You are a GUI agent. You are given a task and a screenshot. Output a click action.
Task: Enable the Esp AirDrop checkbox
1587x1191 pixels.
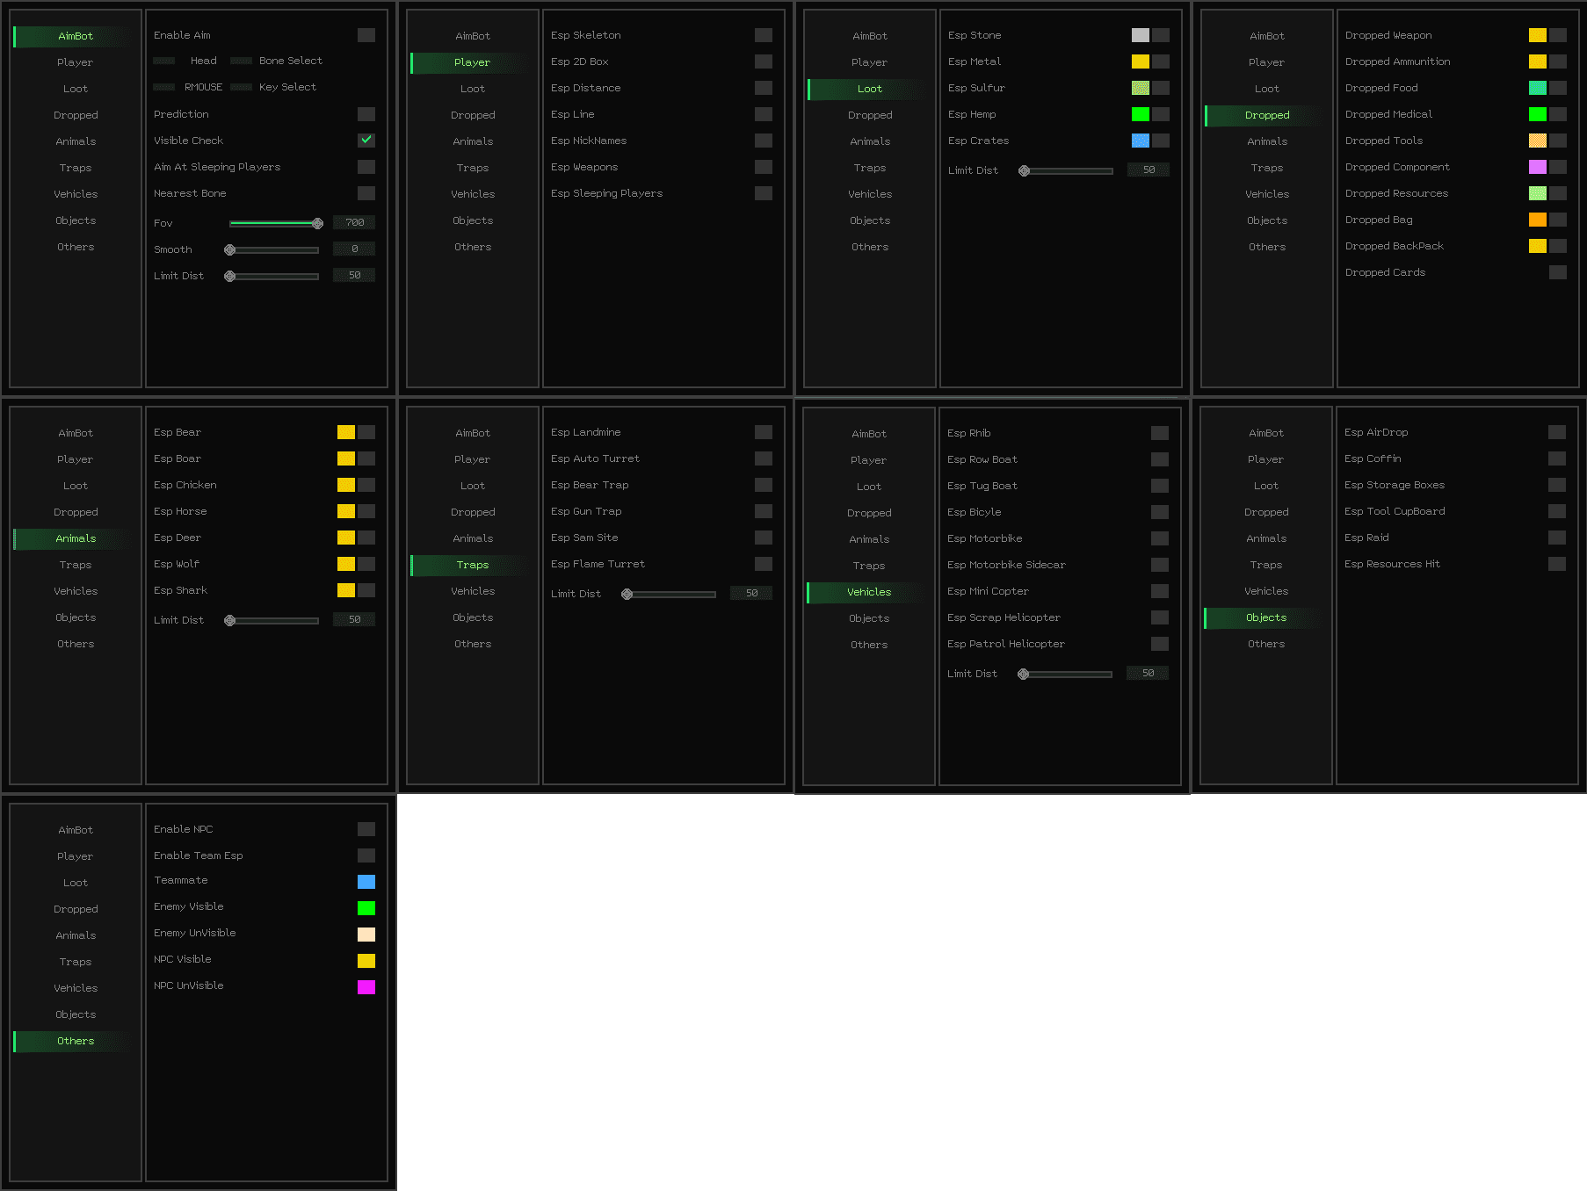1556,432
